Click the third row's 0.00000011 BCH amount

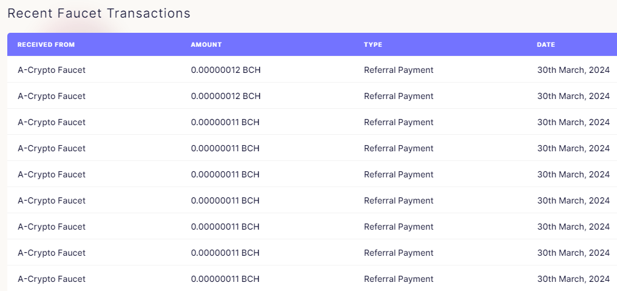click(x=225, y=122)
